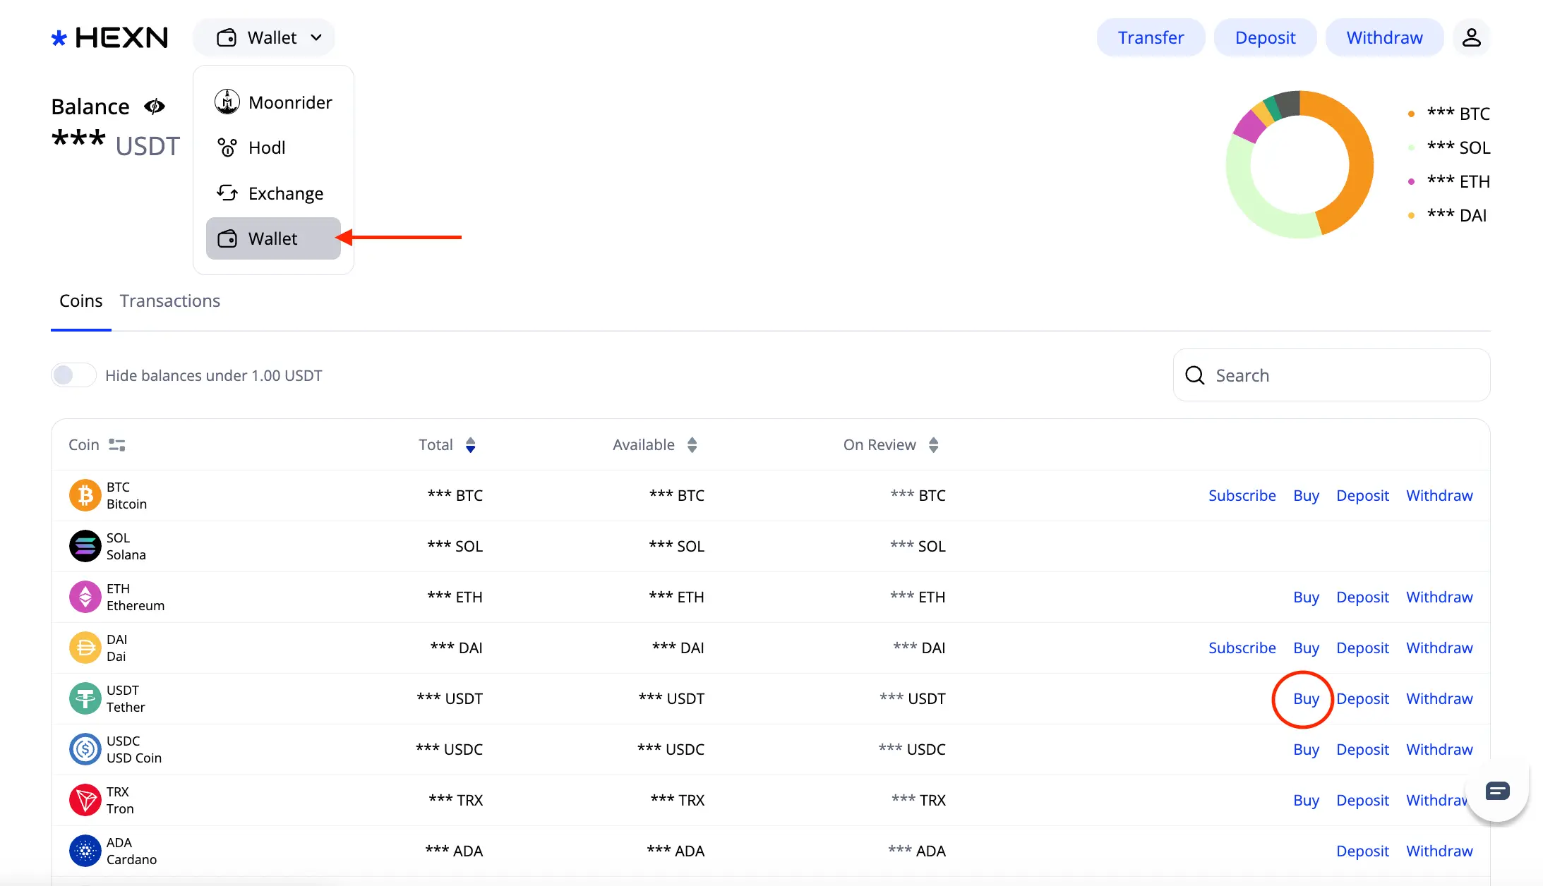The image size is (1543, 886).
Task: Sort by On Review column arrows
Action: [934, 445]
